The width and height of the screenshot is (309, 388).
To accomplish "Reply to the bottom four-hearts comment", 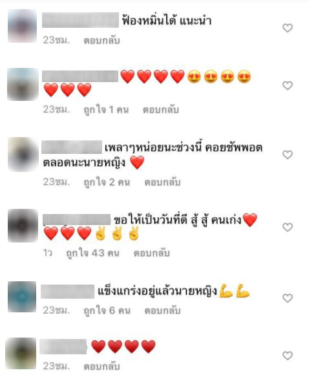I will point(101,367).
